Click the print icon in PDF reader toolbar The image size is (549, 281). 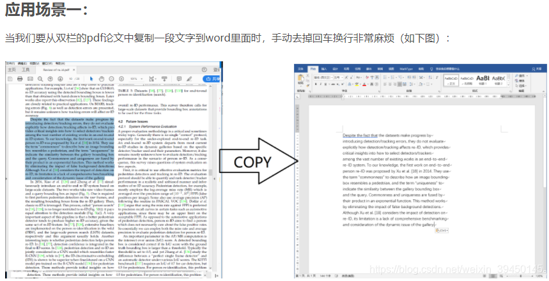click(x=20, y=79)
